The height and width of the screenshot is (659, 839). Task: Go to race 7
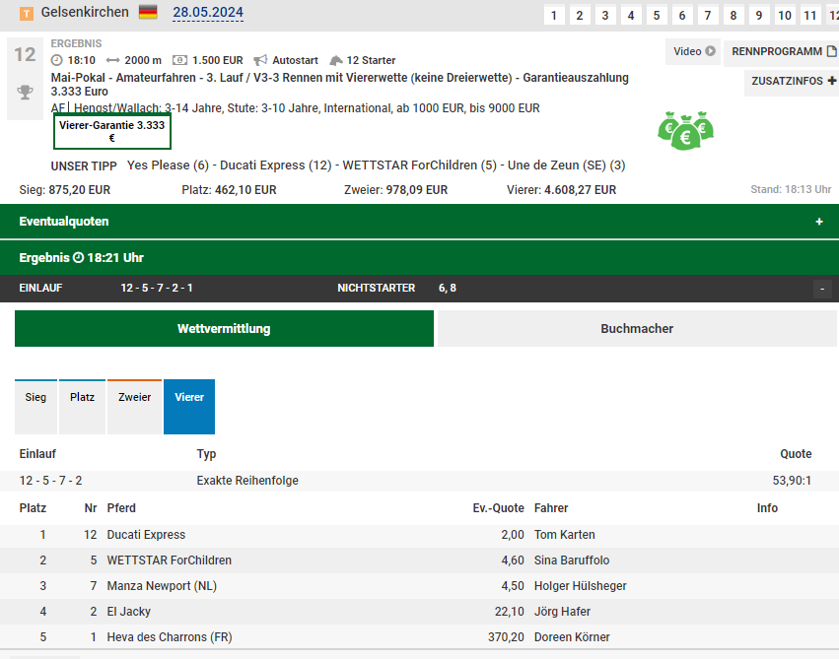(708, 16)
